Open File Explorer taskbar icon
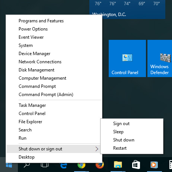172x172 pixels. (118, 165)
